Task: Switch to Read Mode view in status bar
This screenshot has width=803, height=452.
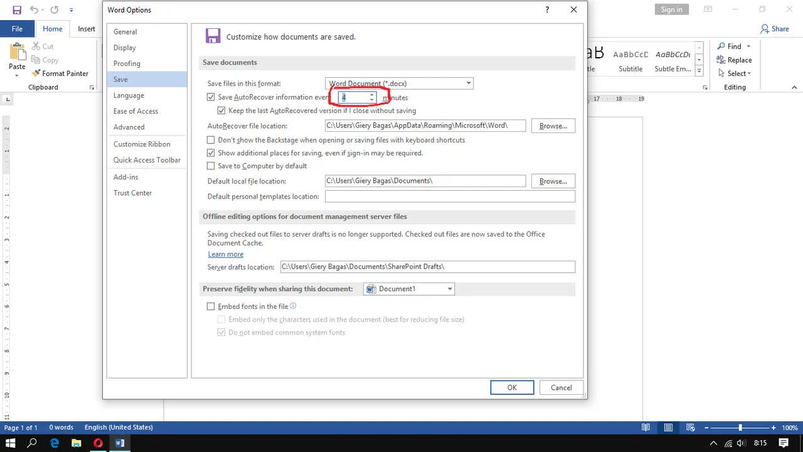Action: pyautogui.click(x=646, y=428)
